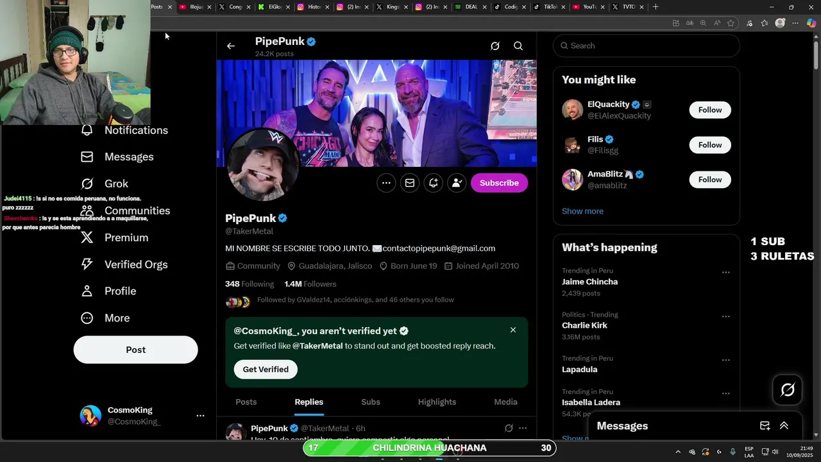The image size is (821, 462).
Task: Search PipePunk's posts with the magnifier icon
Action: tap(518, 46)
